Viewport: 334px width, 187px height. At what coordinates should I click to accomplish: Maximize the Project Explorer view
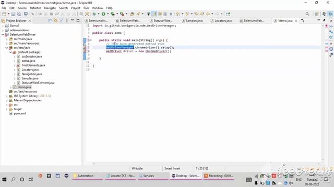pos(78,21)
